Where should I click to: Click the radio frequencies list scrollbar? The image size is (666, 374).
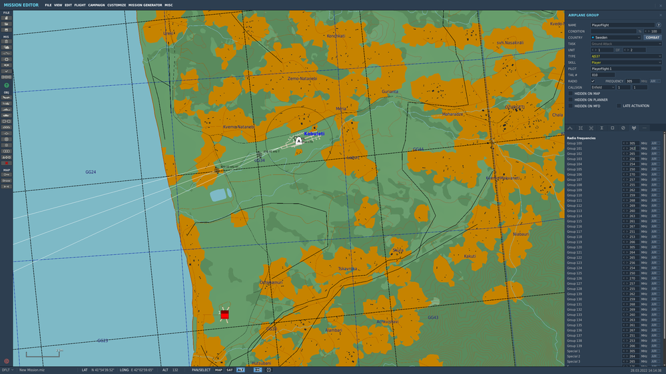(x=664, y=238)
